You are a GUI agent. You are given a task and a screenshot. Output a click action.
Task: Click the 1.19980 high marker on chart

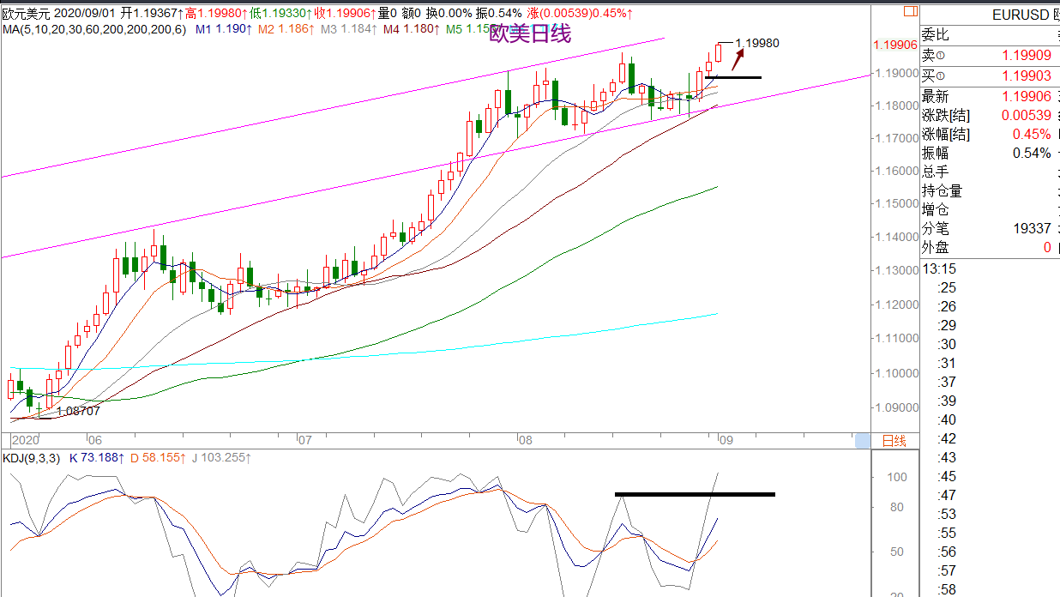tap(757, 43)
